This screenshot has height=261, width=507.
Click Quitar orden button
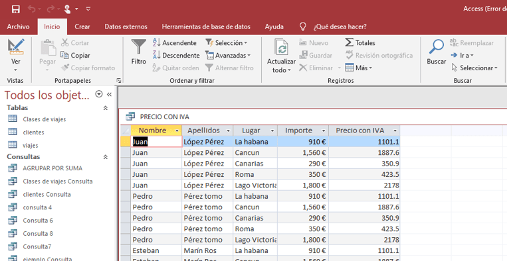175,68
